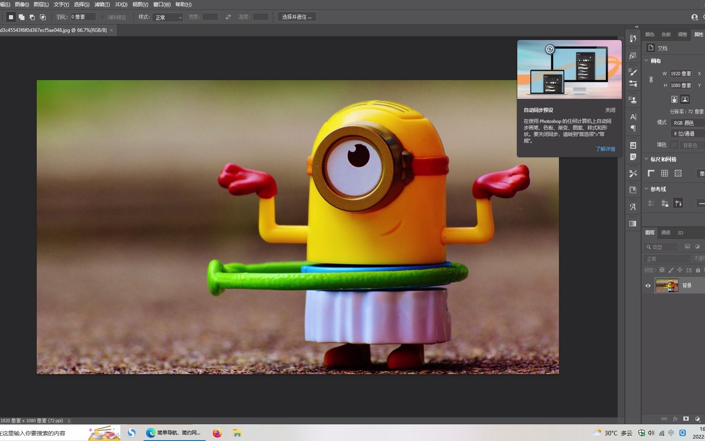Open the Paragraph panel icon
Viewport: 705px width, 441px height.
[633, 129]
